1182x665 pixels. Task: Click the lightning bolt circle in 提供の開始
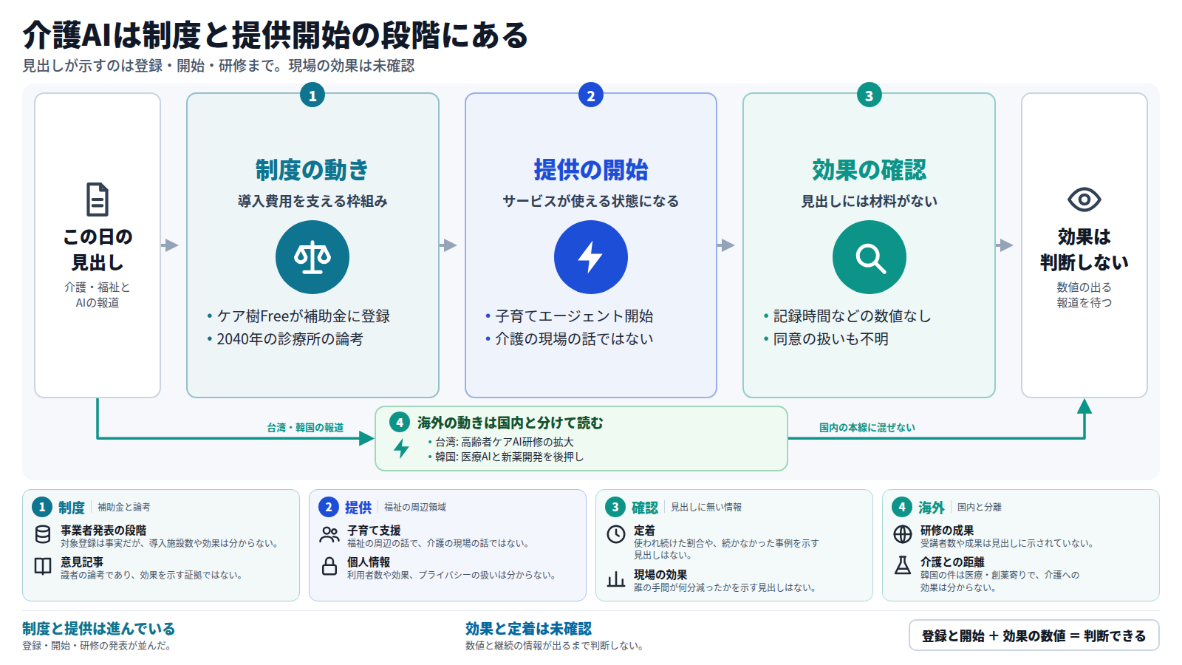(591, 257)
